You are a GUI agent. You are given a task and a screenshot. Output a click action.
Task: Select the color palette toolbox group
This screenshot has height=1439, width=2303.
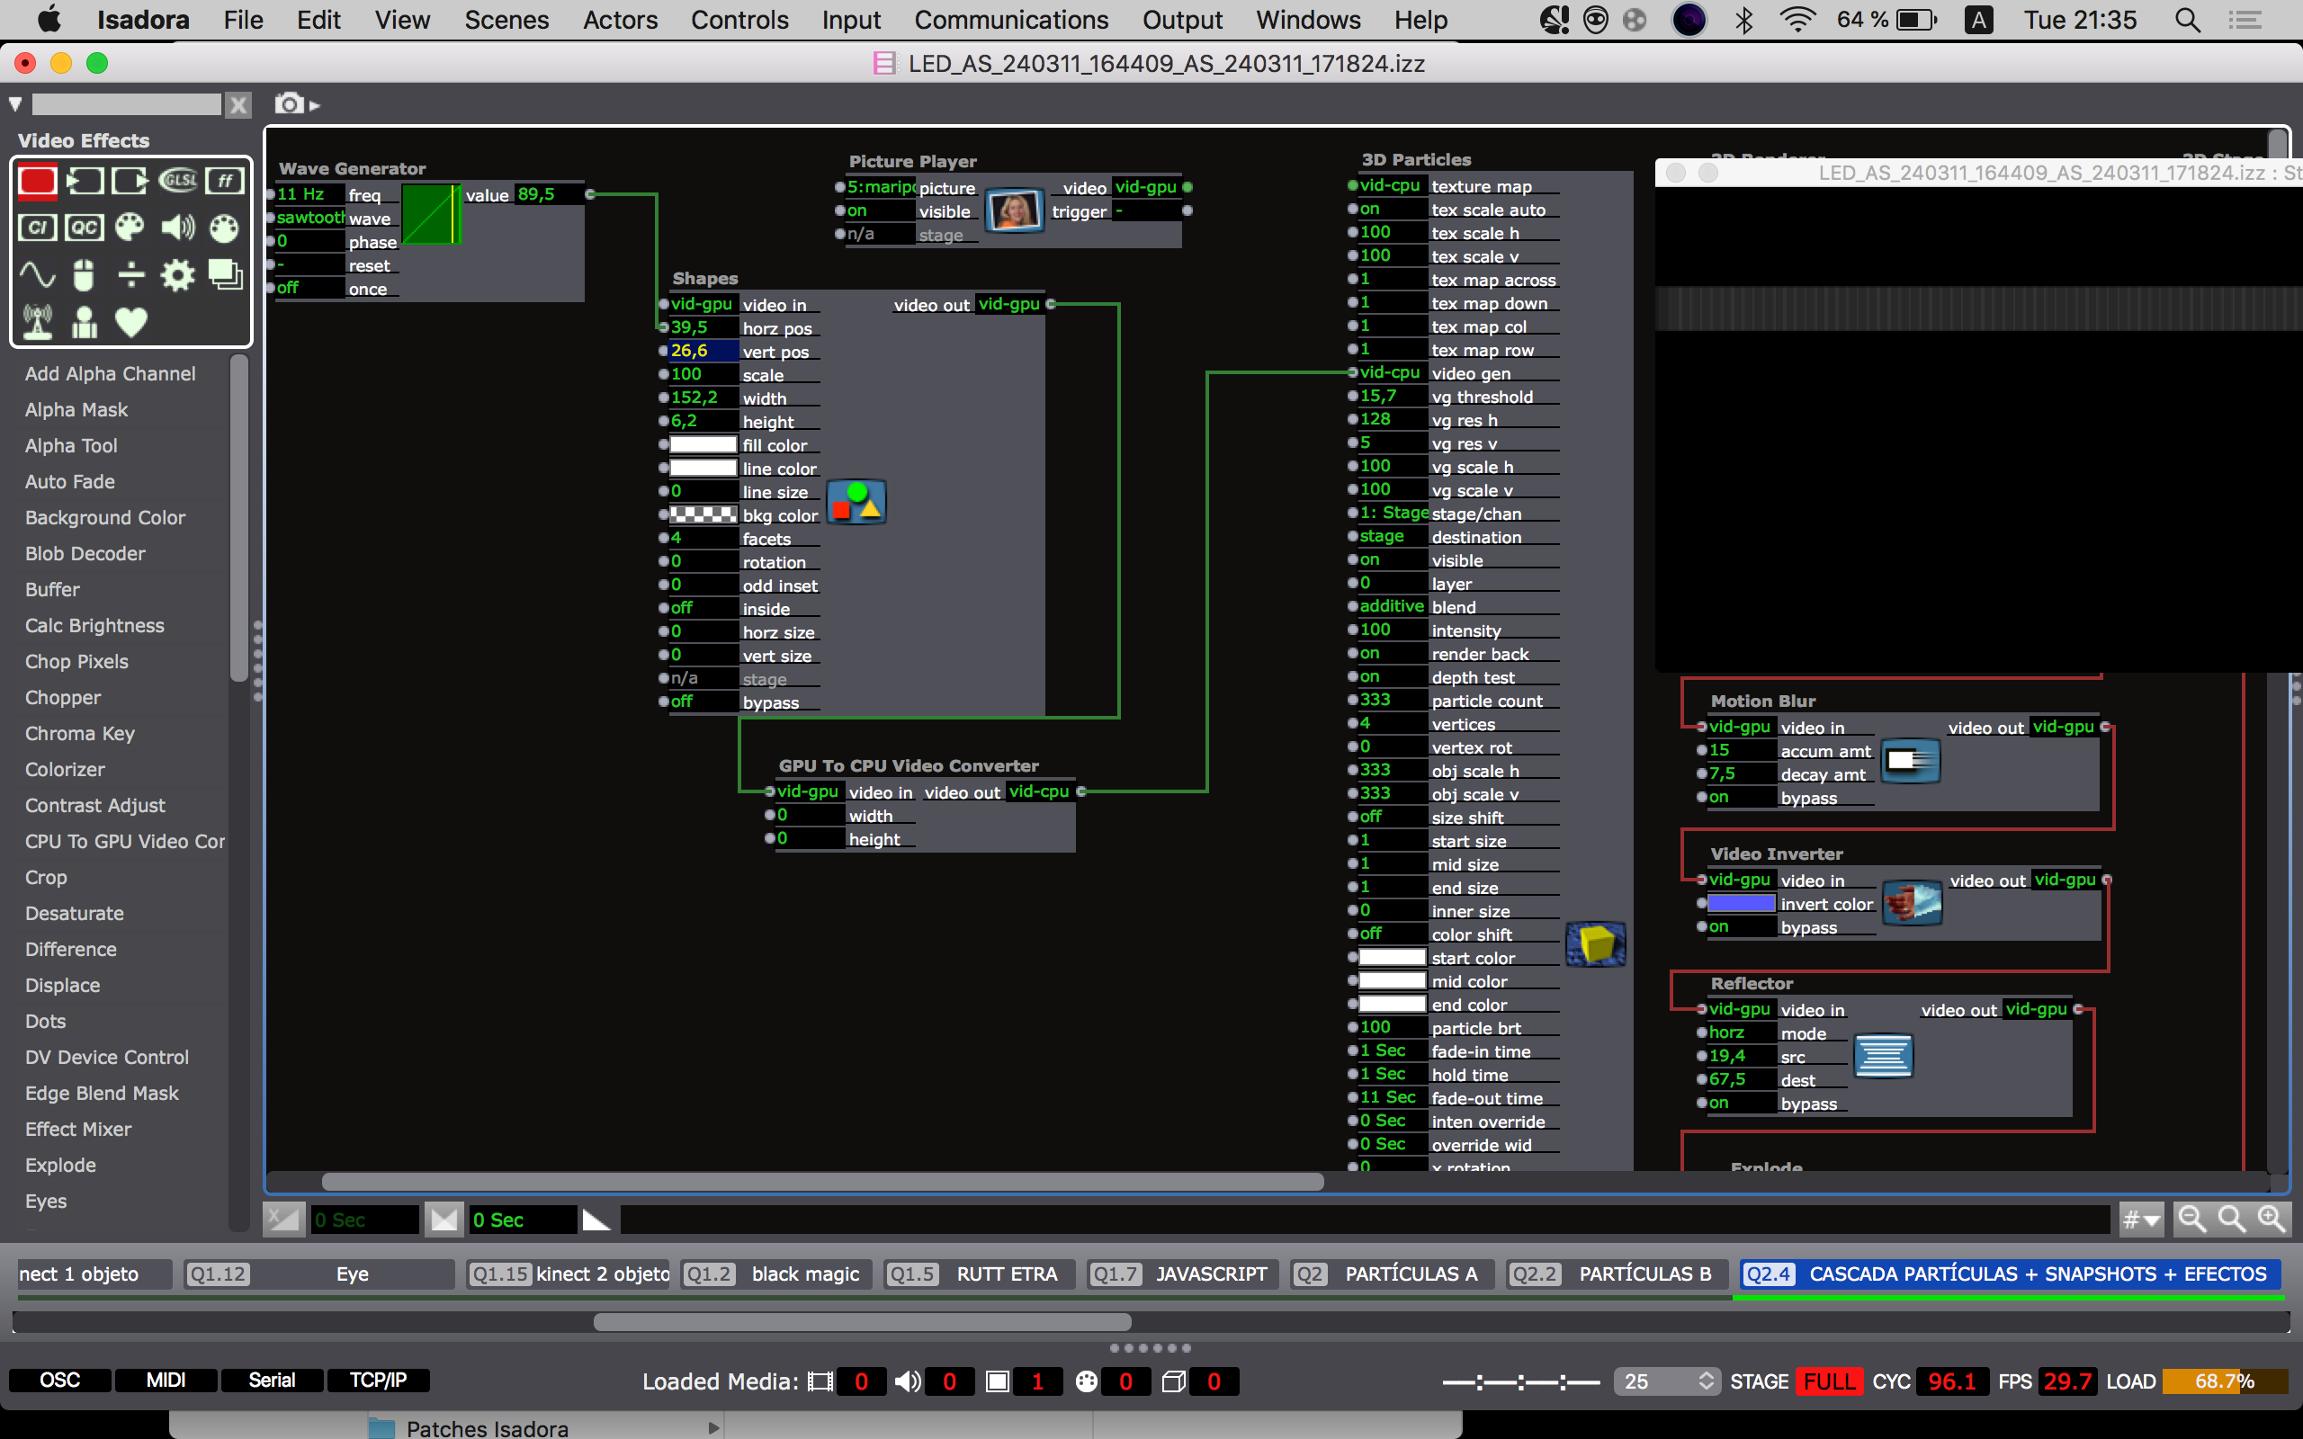130,228
